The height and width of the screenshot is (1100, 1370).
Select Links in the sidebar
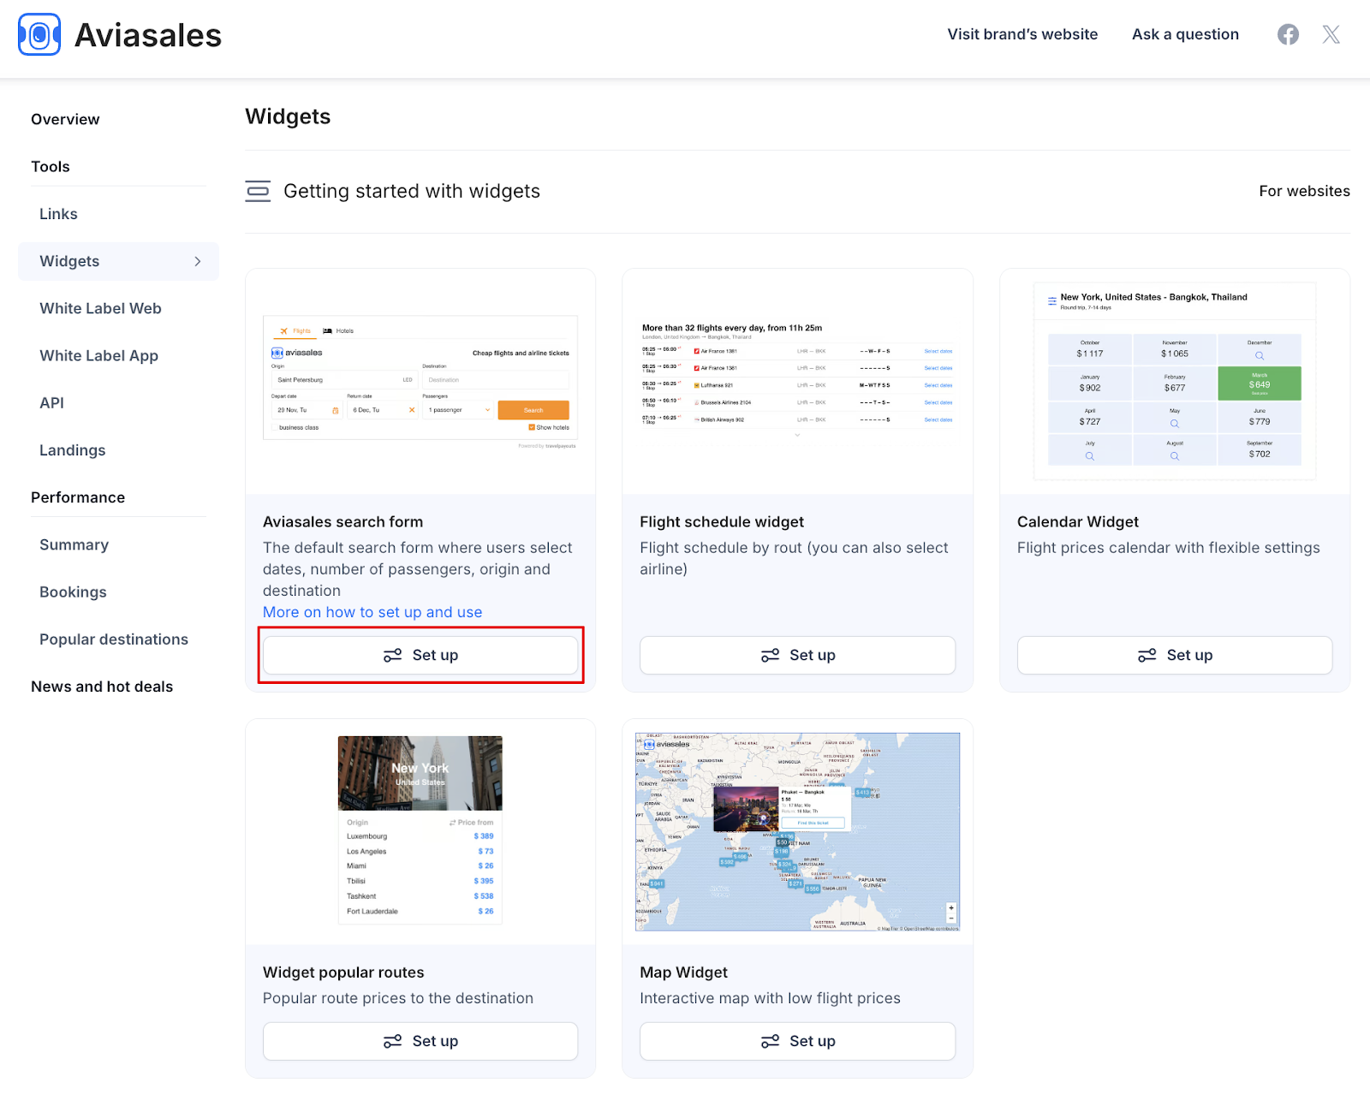58,214
